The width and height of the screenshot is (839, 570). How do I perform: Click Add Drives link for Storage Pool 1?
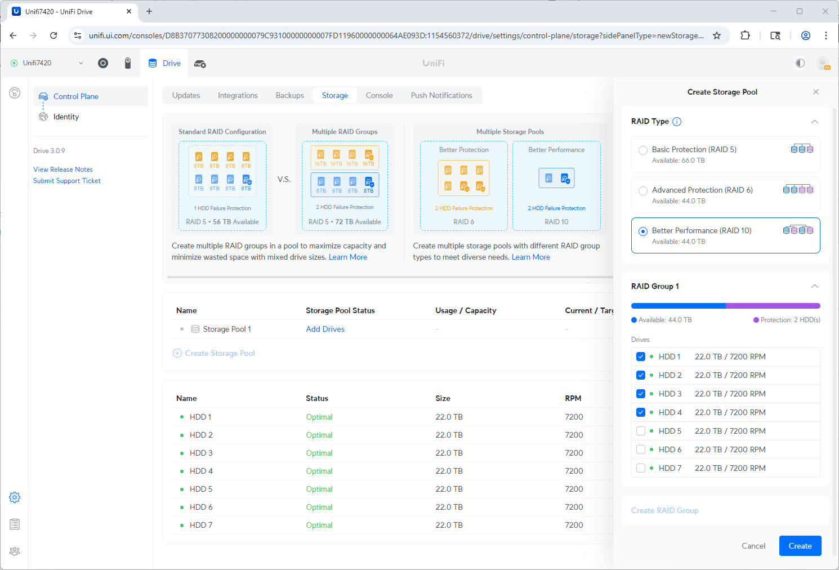pos(325,329)
